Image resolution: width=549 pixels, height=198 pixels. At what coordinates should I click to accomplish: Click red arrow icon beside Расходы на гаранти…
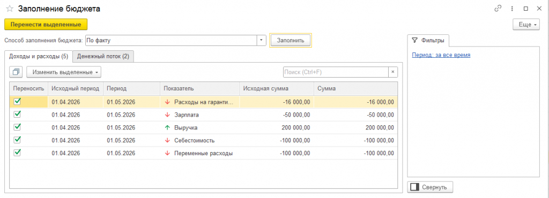[x=167, y=102]
